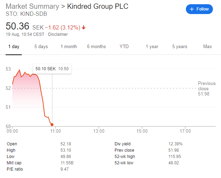Open the 5 years tab

(x=180, y=47)
